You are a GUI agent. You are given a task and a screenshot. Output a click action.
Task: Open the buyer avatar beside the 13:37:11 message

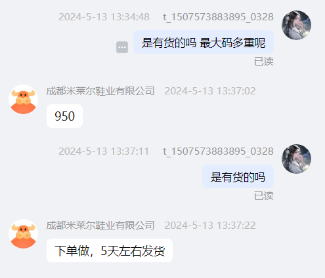296,159
